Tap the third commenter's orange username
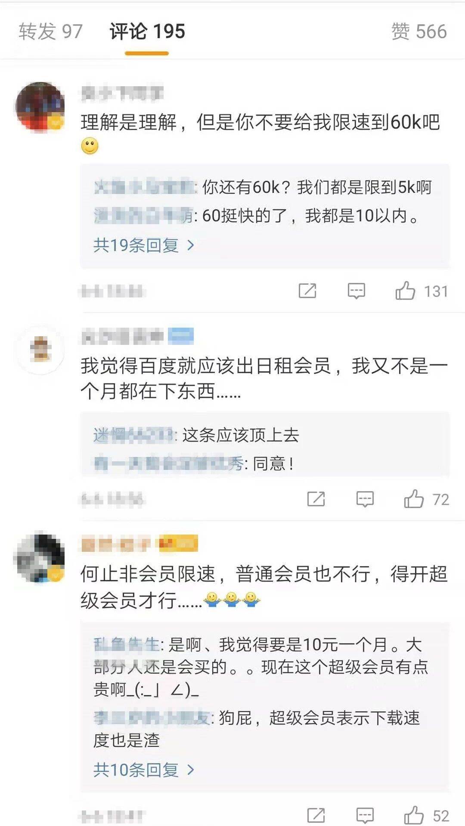The image size is (465, 826). [116, 544]
